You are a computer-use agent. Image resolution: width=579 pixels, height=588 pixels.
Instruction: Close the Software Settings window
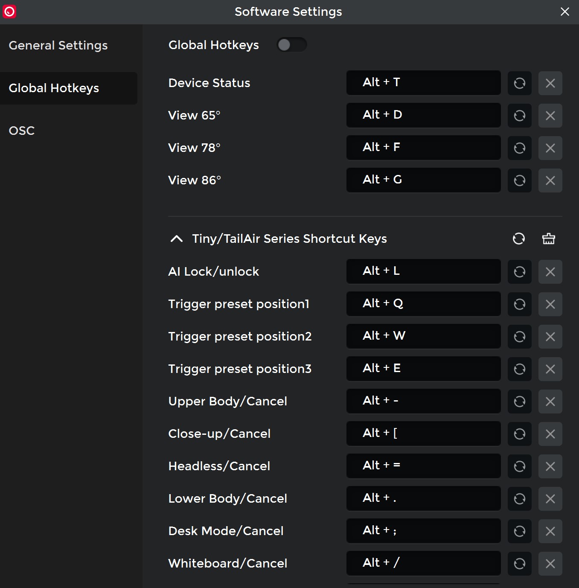coord(564,12)
